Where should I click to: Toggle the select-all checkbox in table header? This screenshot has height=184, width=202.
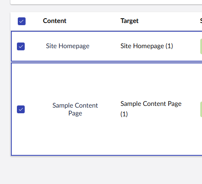[x=22, y=21]
